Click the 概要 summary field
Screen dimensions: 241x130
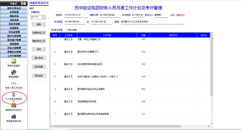click(152, 22)
